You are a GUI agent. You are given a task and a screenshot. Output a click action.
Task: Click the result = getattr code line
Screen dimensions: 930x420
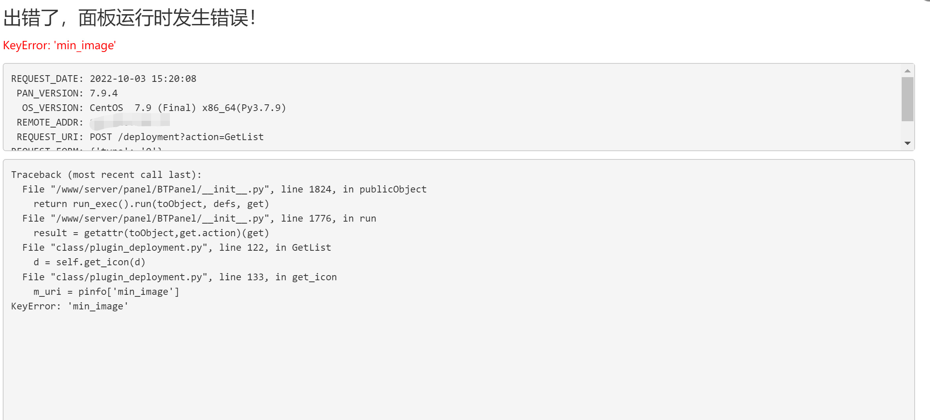pos(151,233)
